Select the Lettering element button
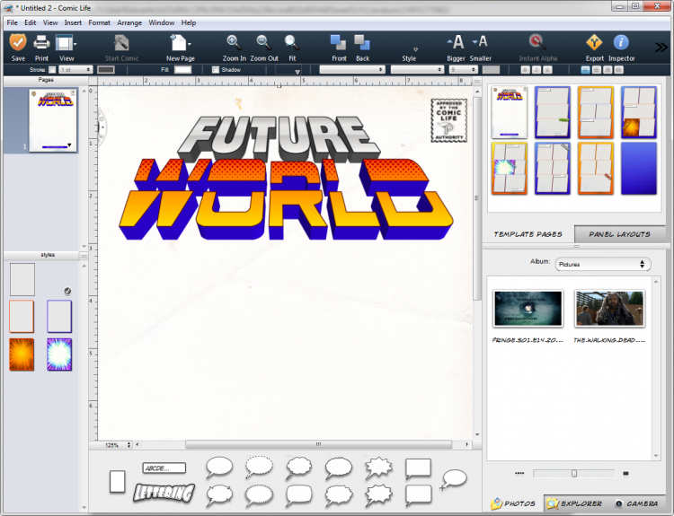 tap(164, 492)
